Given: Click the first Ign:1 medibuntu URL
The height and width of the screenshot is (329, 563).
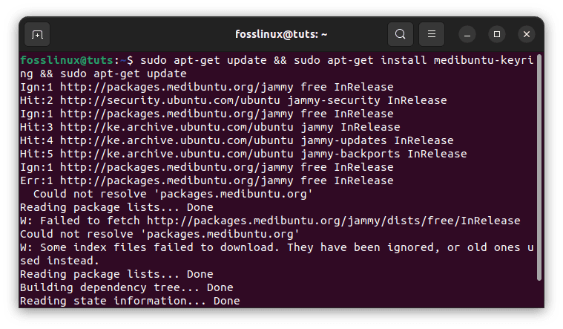Looking at the screenshot, I should pyautogui.click(x=177, y=87).
